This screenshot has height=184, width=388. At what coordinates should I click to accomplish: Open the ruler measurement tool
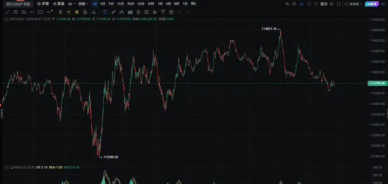pos(113,12)
